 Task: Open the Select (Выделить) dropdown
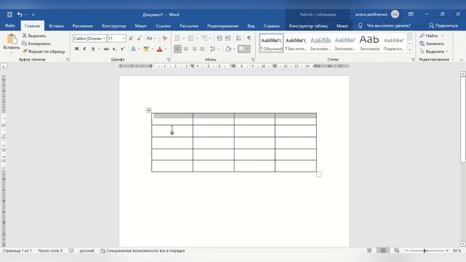pyautogui.click(x=434, y=52)
